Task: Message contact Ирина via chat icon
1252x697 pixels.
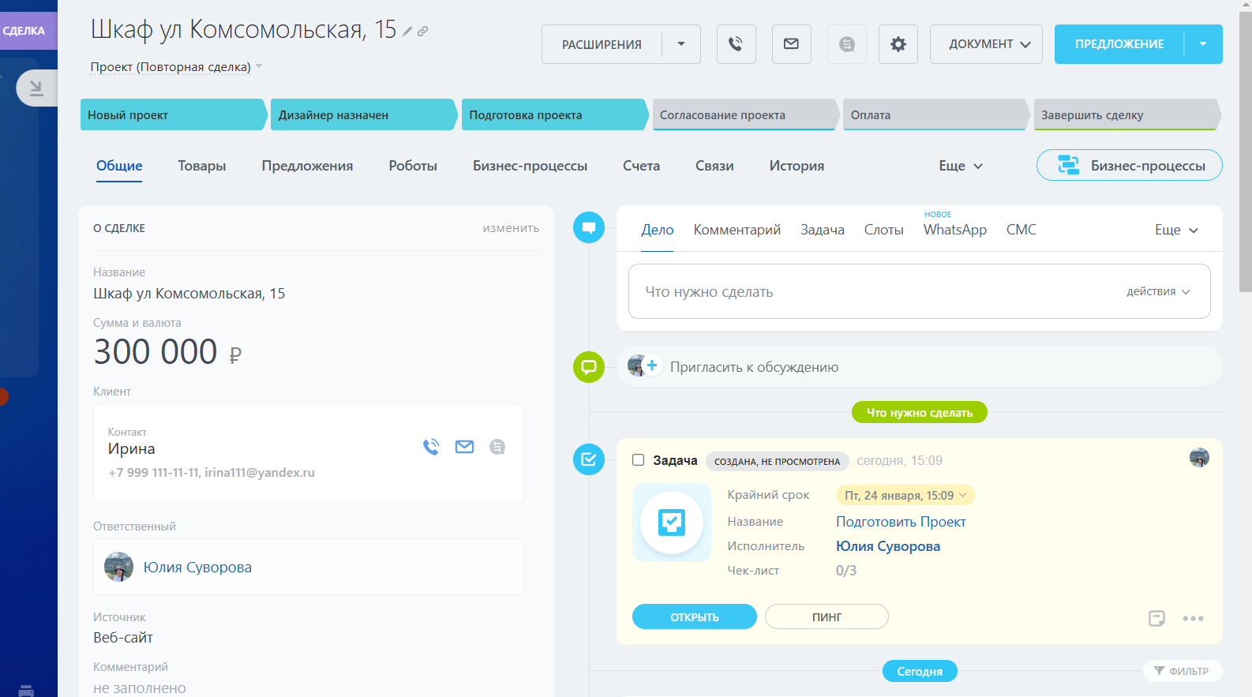Action: tap(497, 447)
